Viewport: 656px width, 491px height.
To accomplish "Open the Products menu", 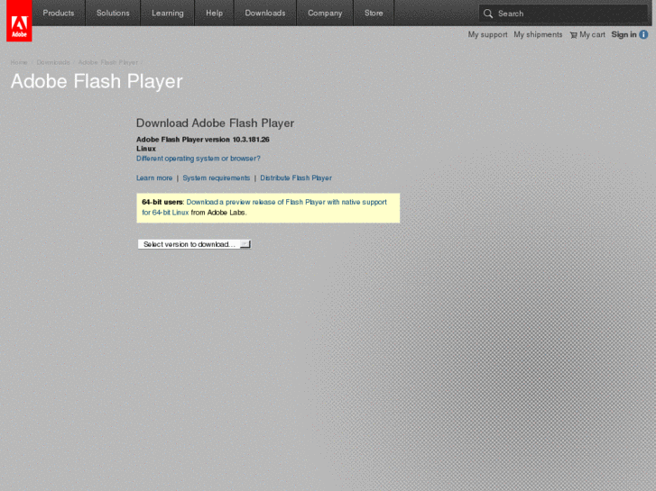I will click(59, 13).
